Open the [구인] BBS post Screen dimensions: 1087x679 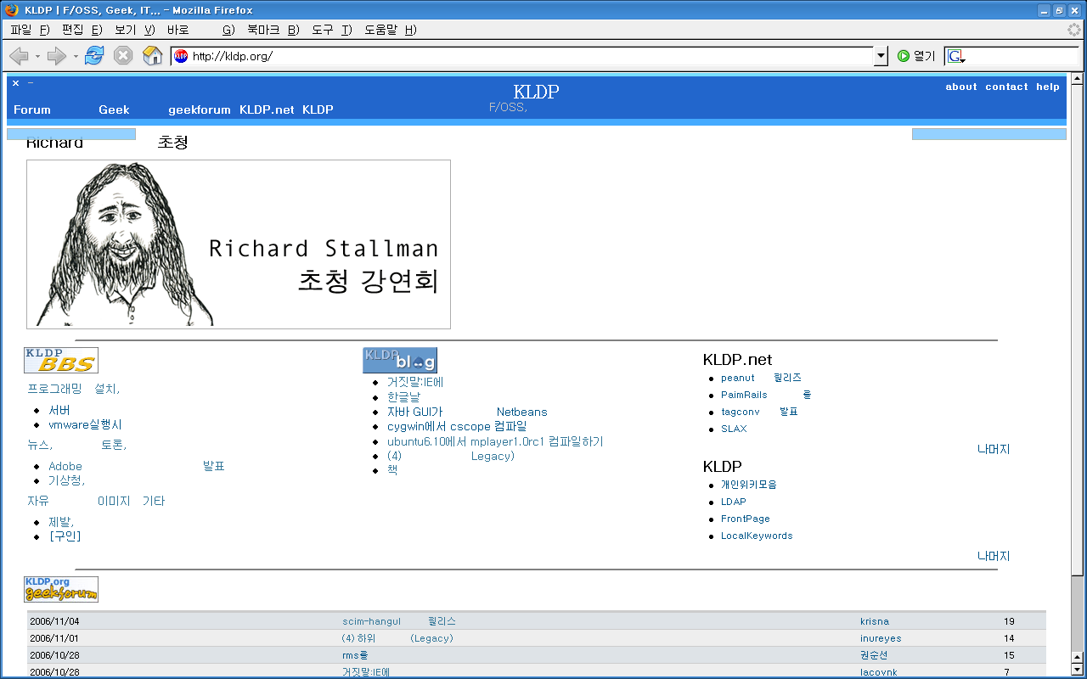[x=65, y=536]
